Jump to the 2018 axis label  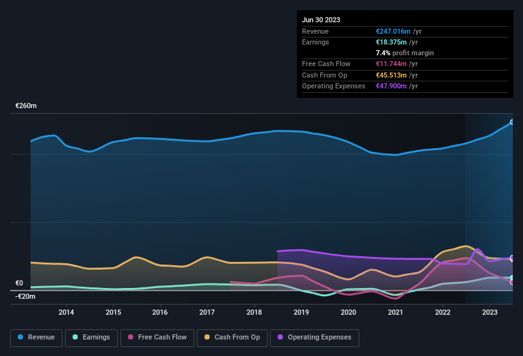(x=254, y=312)
